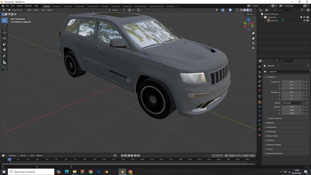The width and height of the screenshot is (311, 175).
Task: Click timeline End frame field
Action: pyautogui.click(x=249, y=156)
